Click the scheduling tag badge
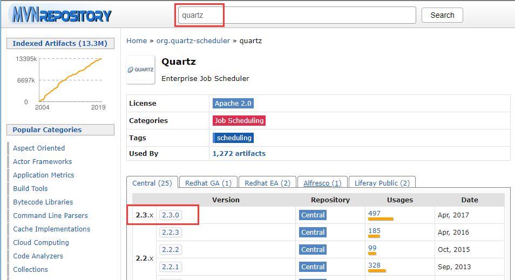Viewport: 515px width, 280px height. pos(233,138)
